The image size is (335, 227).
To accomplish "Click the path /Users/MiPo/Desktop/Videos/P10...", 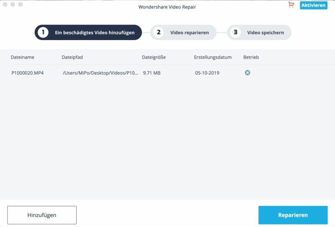I will [100, 73].
